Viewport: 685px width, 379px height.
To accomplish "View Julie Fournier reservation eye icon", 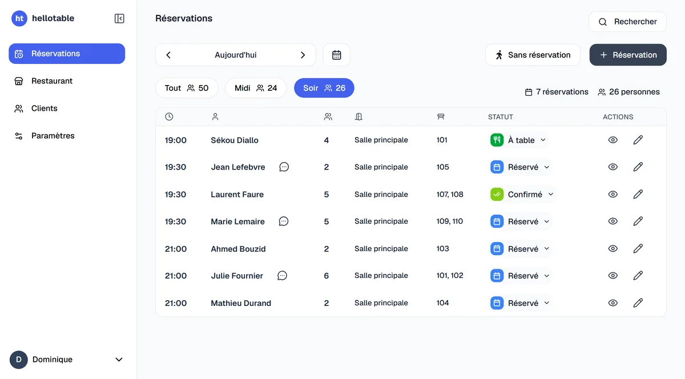I will [x=613, y=276].
